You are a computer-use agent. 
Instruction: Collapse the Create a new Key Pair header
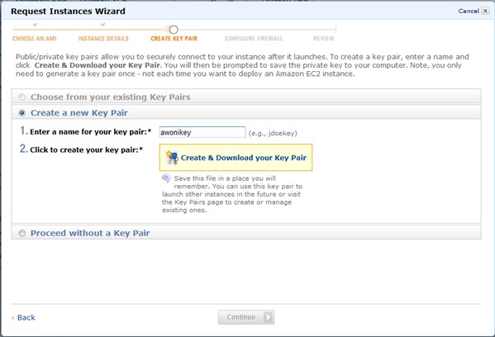tap(246, 112)
